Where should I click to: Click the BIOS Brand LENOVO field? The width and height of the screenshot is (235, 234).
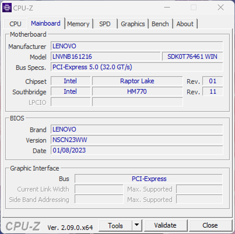tap(137, 129)
